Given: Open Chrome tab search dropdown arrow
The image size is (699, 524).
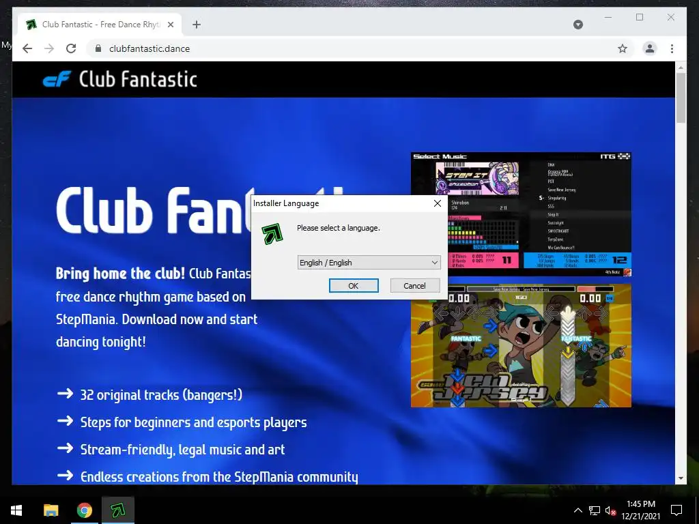Looking at the screenshot, I should [577, 25].
